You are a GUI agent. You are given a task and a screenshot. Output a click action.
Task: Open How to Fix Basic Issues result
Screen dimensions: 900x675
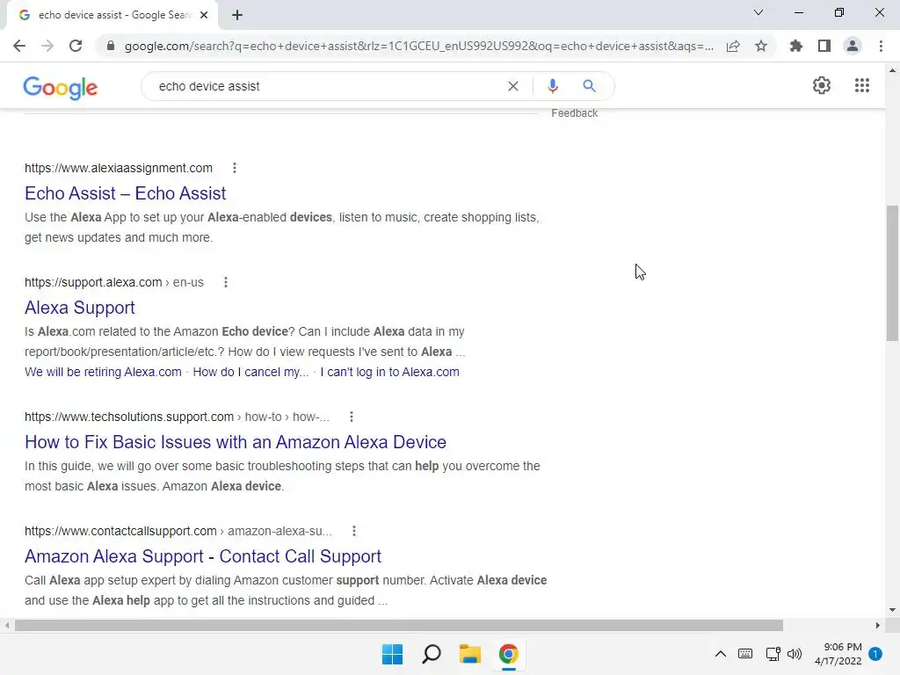(x=236, y=442)
